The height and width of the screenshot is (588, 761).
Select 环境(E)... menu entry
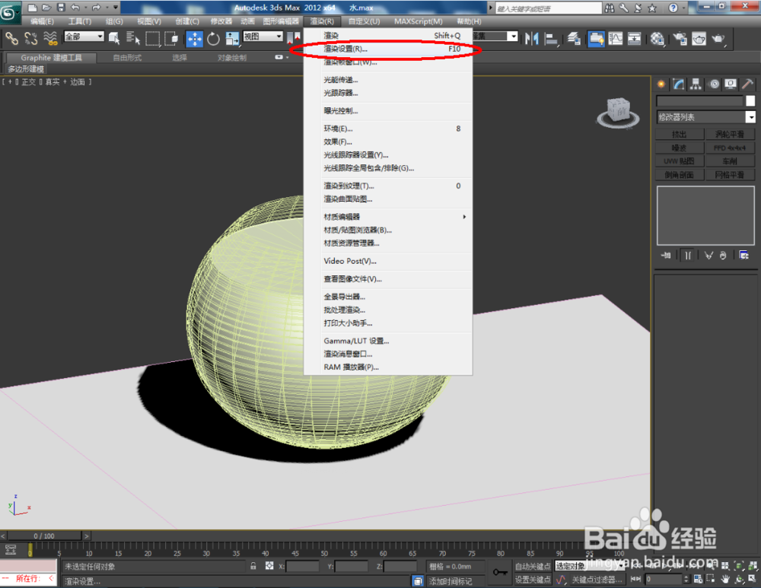pyautogui.click(x=388, y=129)
